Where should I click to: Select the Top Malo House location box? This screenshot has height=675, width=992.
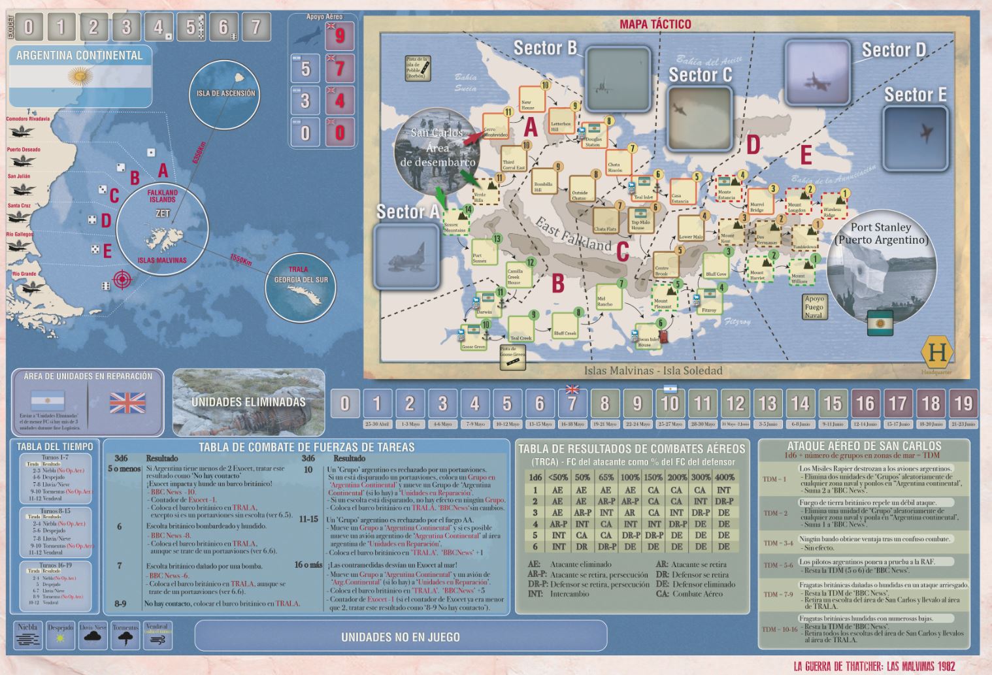(x=640, y=219)
